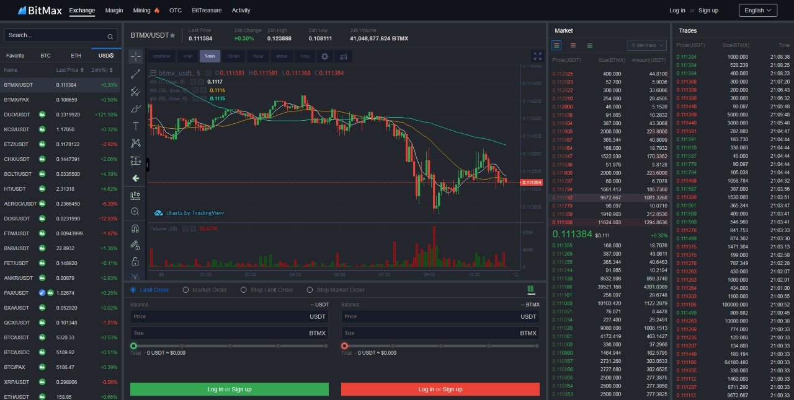Toggle fullscreen chart mode
Screen dimensions: 794x400
[537, 56]
